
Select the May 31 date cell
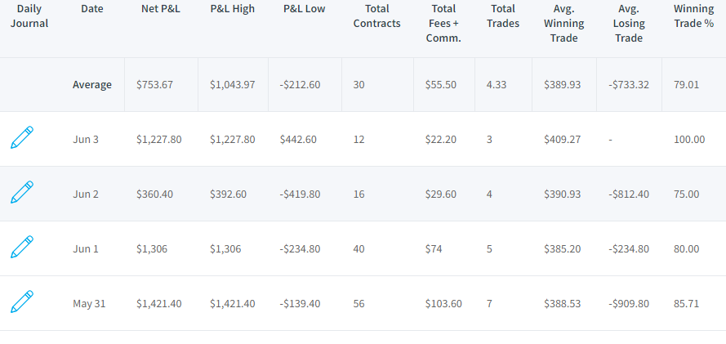[89, 304]
